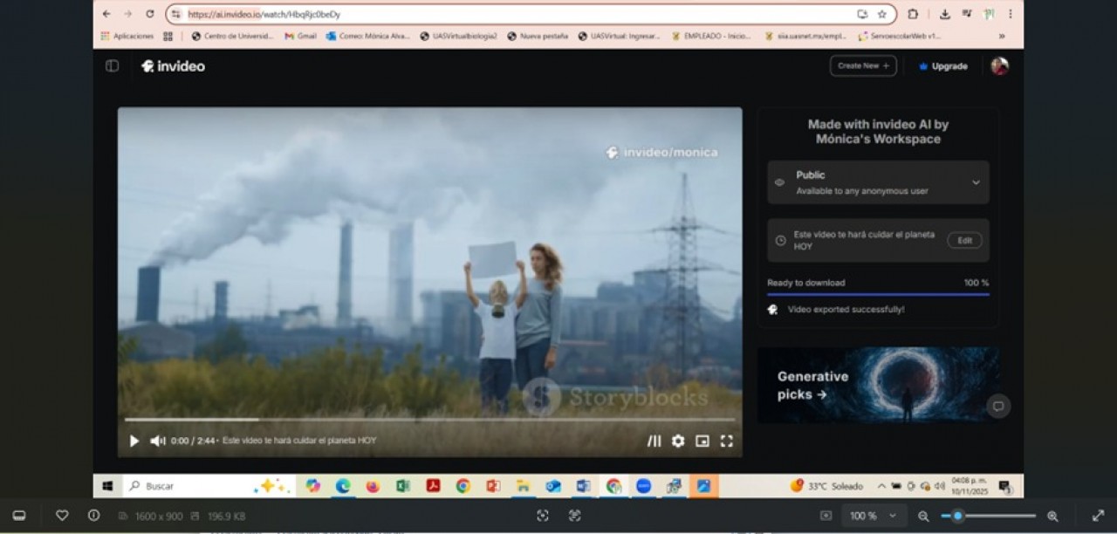Reload the browser page
Image resolution: width=1117 pixels, height=534 pixels.
coord(150,14)
